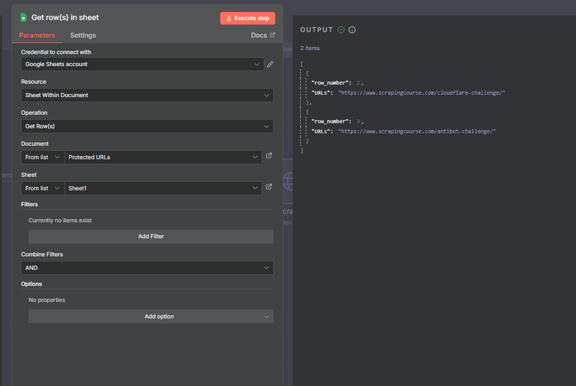The height and width of the screenshot is (386, 576).
Task: Click the Execute step button
Action: (x=248, y=18)
